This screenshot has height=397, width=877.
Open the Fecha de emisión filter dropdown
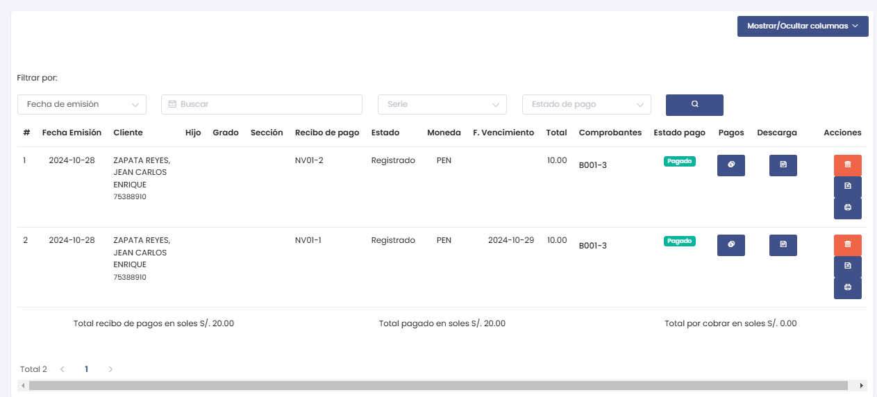coord(82,104)
